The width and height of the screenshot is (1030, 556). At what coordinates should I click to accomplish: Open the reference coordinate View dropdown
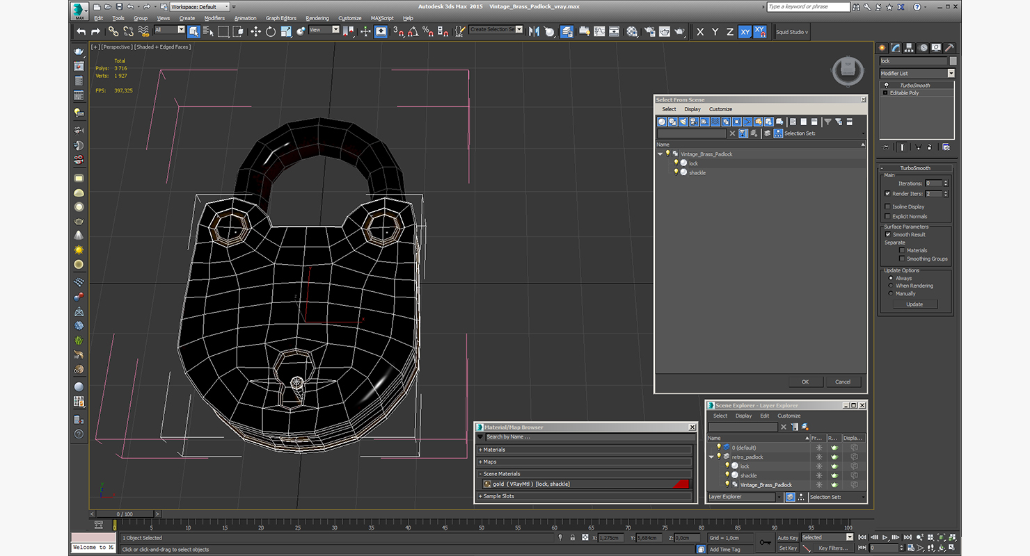324,30
